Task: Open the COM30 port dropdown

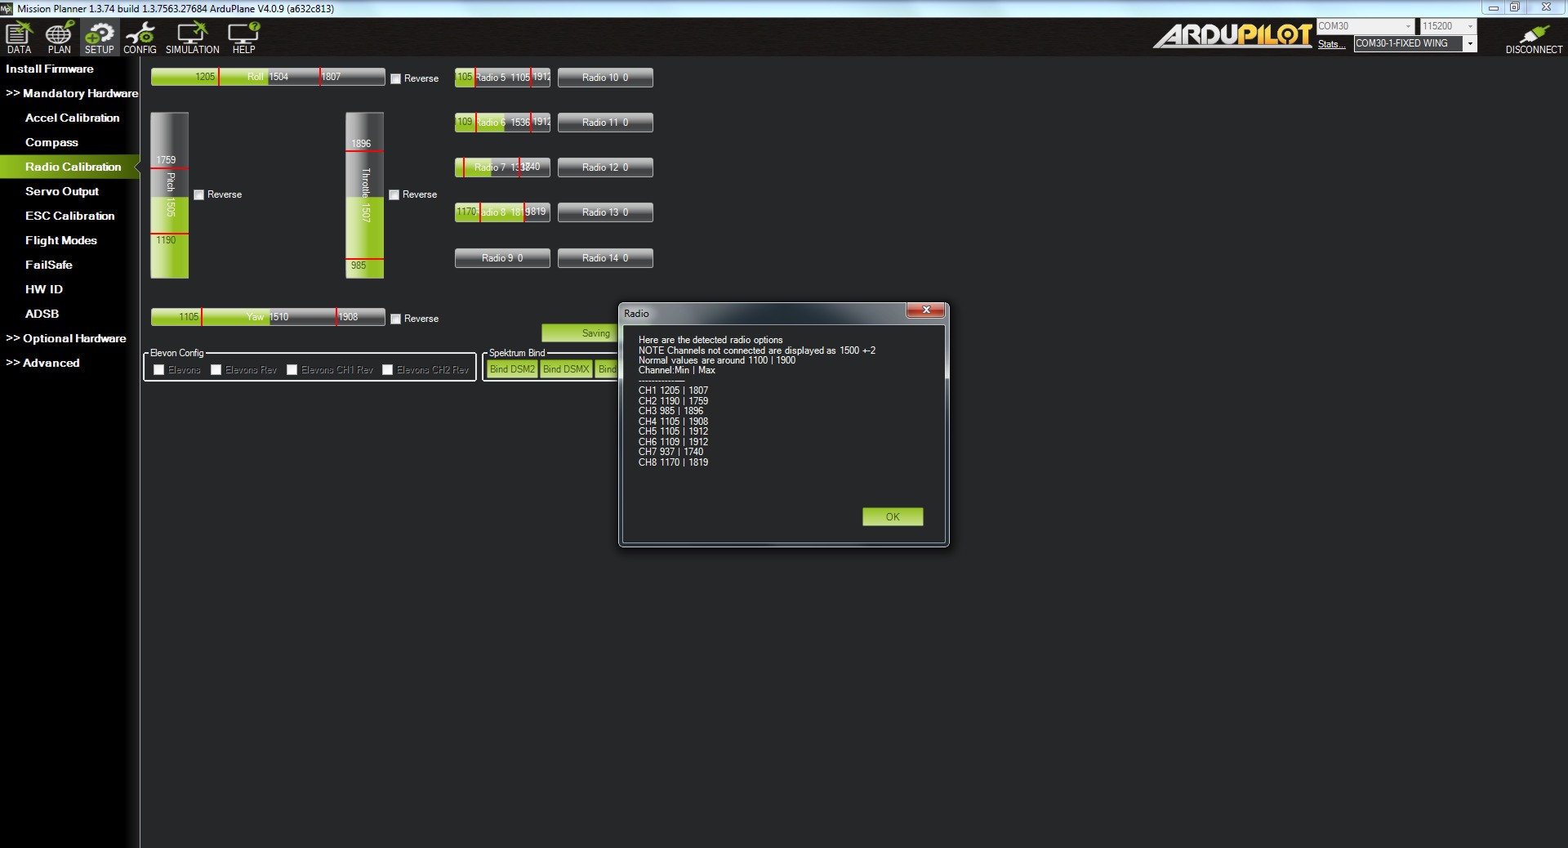Action: [1365, 26]
